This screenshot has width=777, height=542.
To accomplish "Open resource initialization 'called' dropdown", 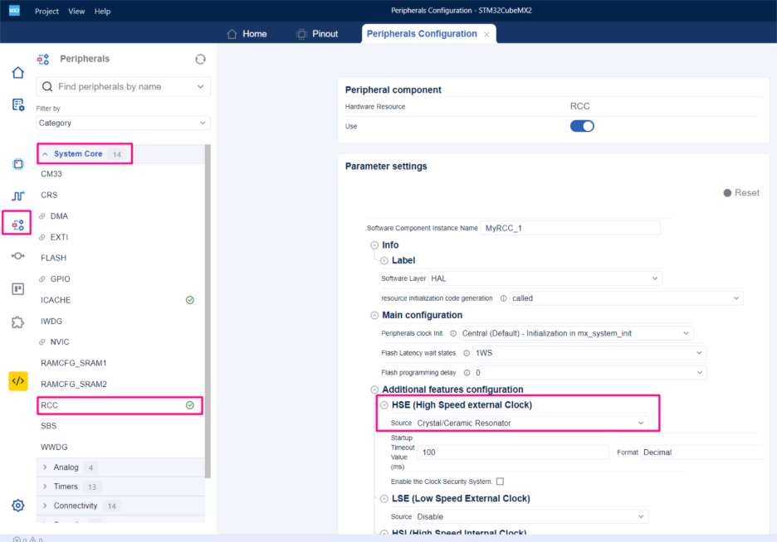I will pos(627,298).
